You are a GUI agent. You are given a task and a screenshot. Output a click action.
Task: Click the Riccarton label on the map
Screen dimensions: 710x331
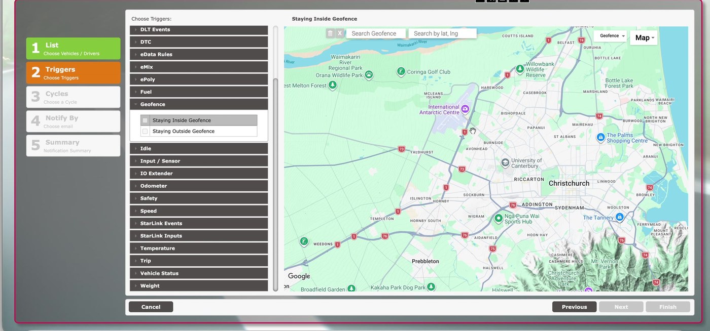[529, 179]
